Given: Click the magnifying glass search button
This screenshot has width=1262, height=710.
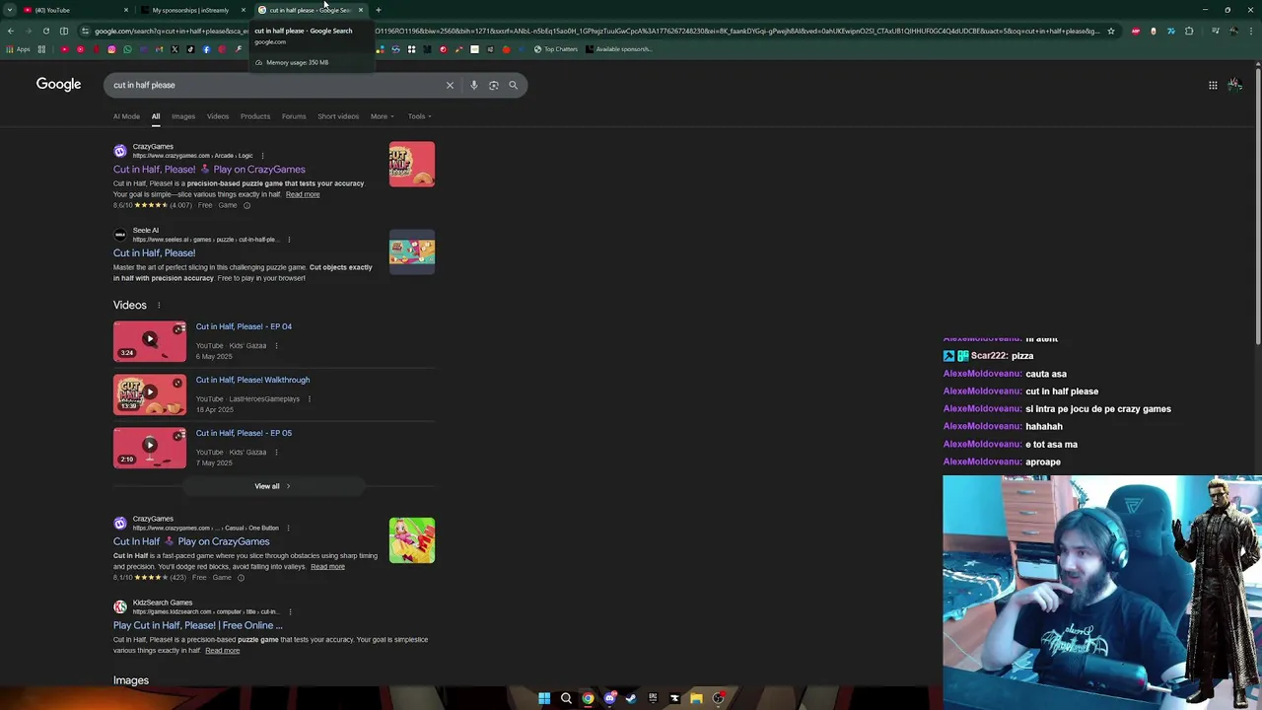Looking at the screenshot, I should click(x=513, y=85).
